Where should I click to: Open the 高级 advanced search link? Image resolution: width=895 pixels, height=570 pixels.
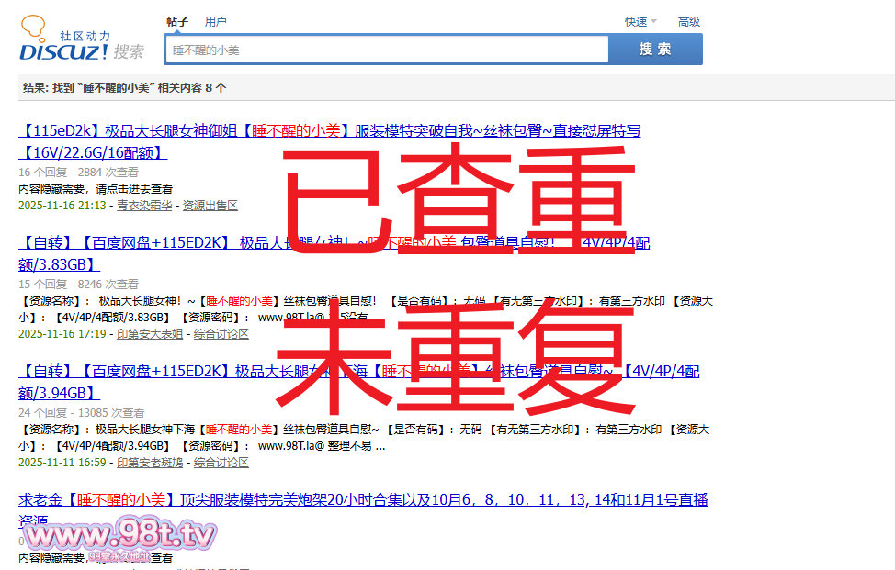point(688,22)
